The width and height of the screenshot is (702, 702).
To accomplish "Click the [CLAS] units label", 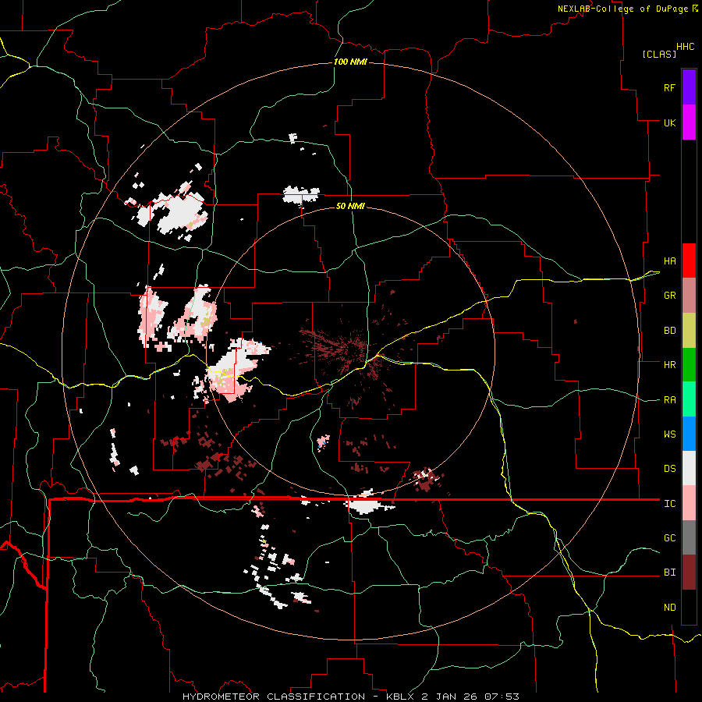I will tap(659, 54).
